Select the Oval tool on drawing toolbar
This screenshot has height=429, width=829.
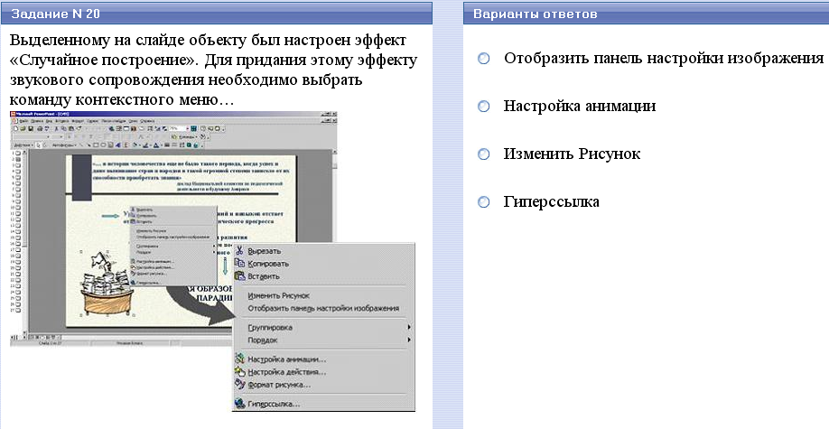click(x=103, y=145)
